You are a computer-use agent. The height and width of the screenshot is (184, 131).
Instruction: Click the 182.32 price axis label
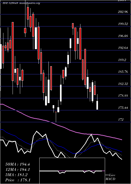[123, 84]
